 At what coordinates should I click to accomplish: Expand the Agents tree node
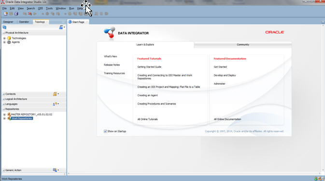click(x=4, y=42)
